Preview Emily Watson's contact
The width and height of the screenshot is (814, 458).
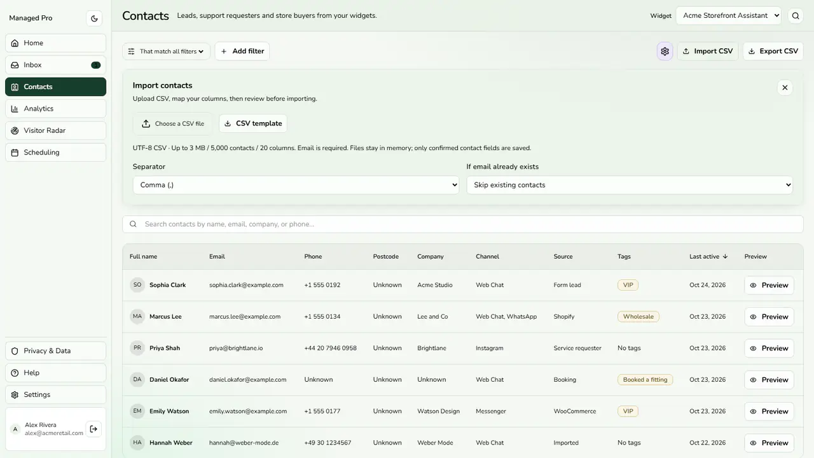(x=769, y=411)
